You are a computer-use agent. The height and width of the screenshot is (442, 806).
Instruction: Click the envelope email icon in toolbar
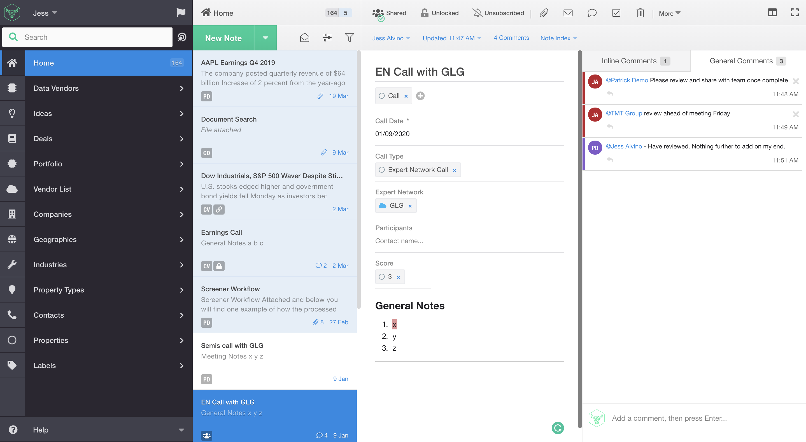point(568,13)
